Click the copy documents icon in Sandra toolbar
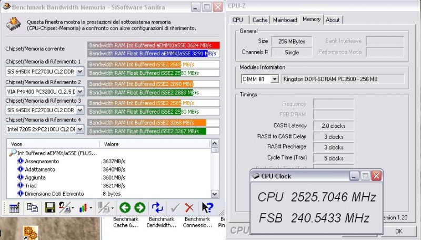Image resolution: width=421 pixels, height=240 pixels. click(x=33, y=207)
